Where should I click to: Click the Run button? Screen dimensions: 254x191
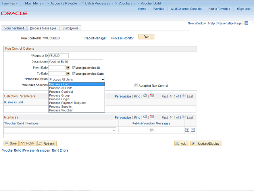(x=146, y=37)
